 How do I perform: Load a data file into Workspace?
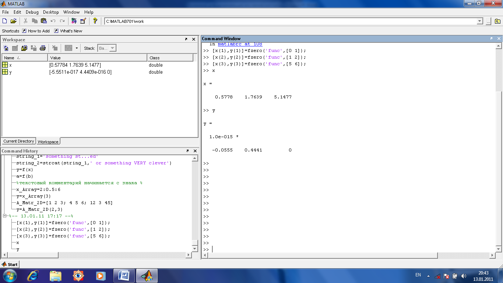click(24, 48)
